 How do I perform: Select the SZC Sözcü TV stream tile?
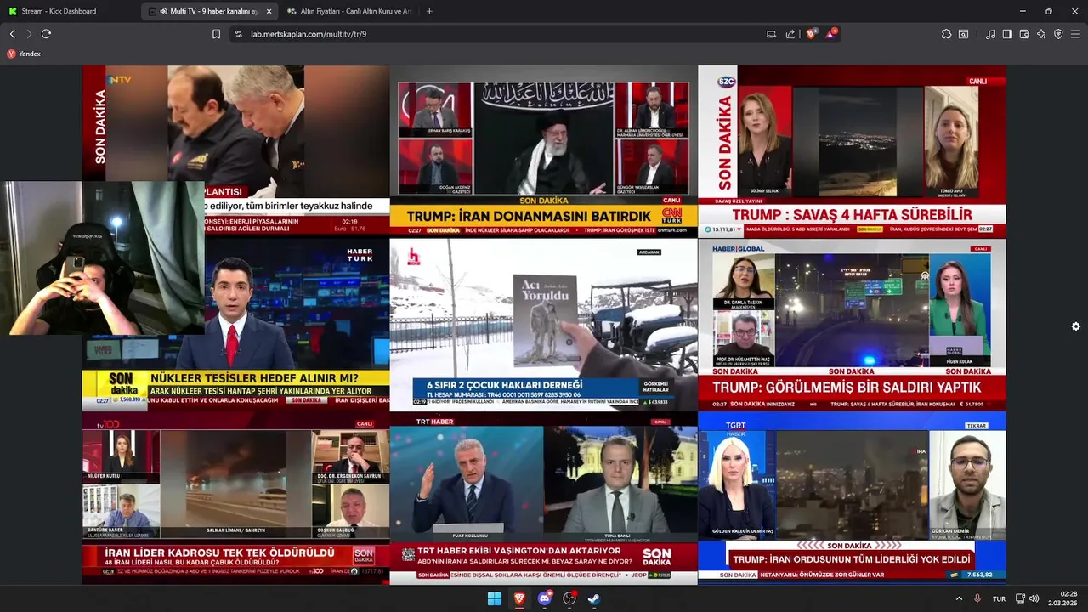852,150
